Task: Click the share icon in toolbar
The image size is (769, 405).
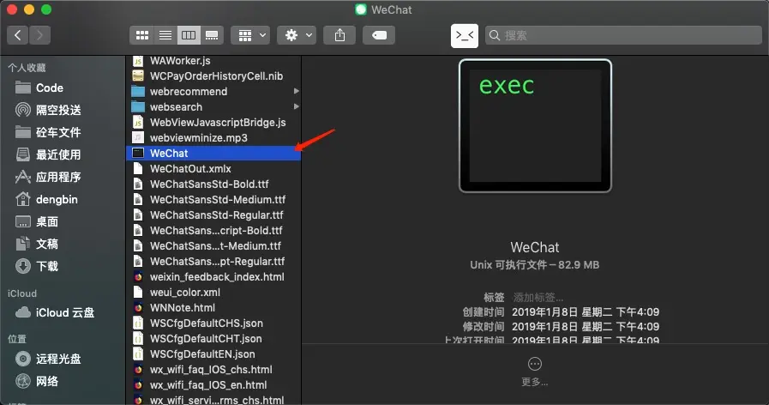Action: point(339,35)
